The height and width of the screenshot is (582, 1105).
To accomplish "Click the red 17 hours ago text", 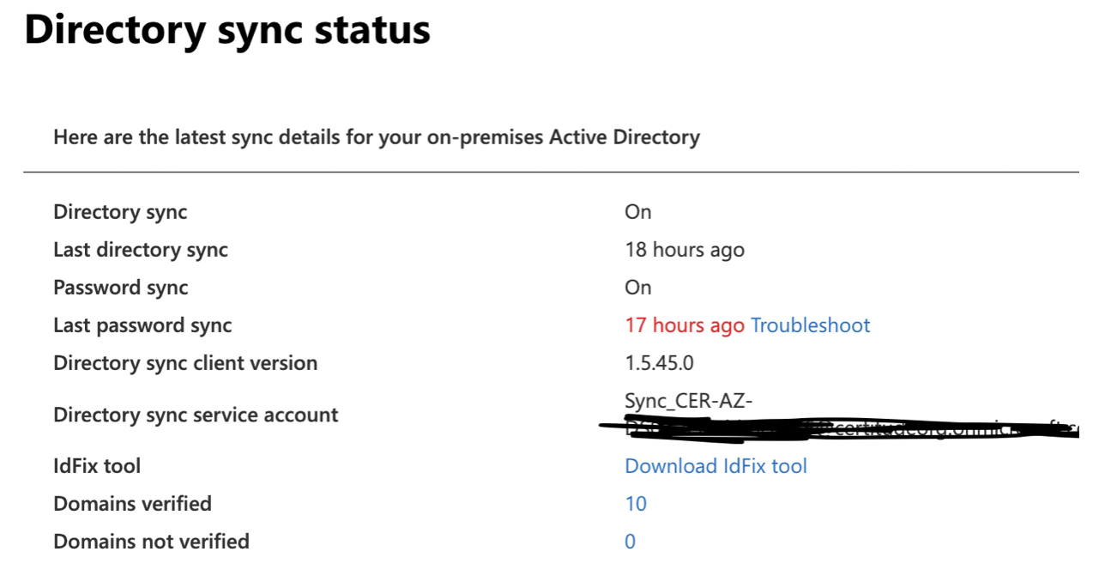I will tap(685, 325).
